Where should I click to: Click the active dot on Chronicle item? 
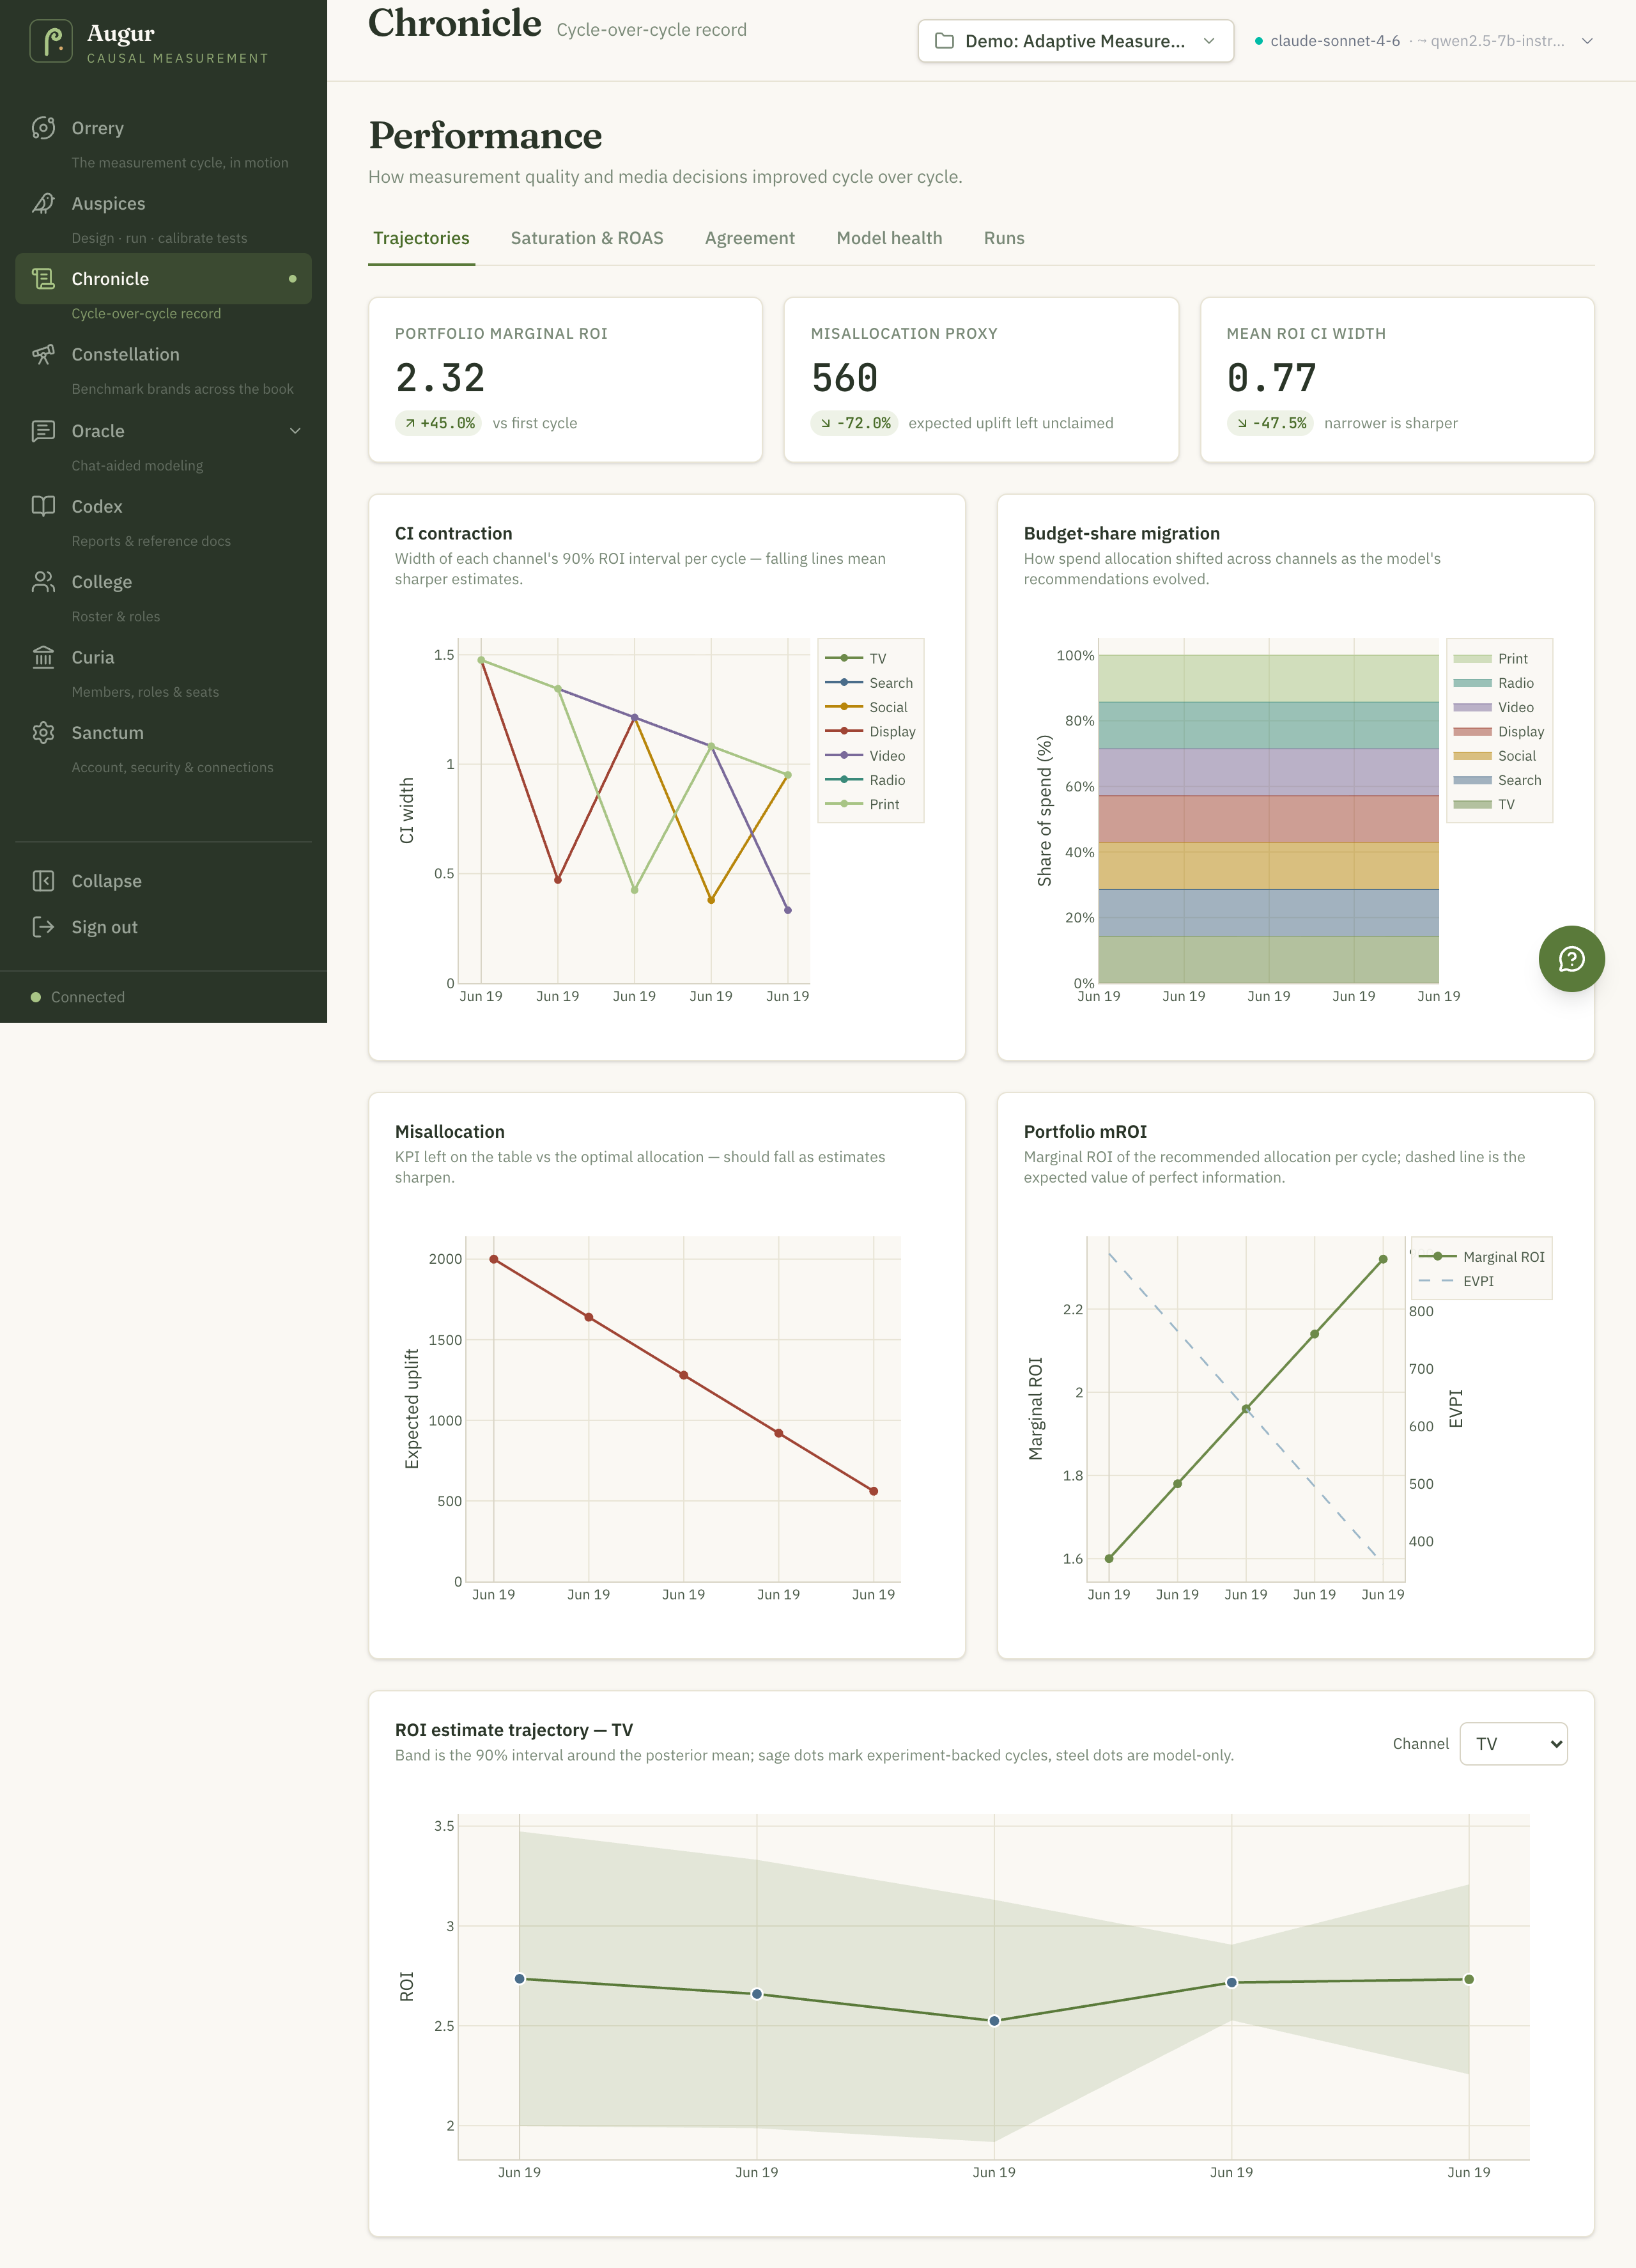click(x=292, y=279)
